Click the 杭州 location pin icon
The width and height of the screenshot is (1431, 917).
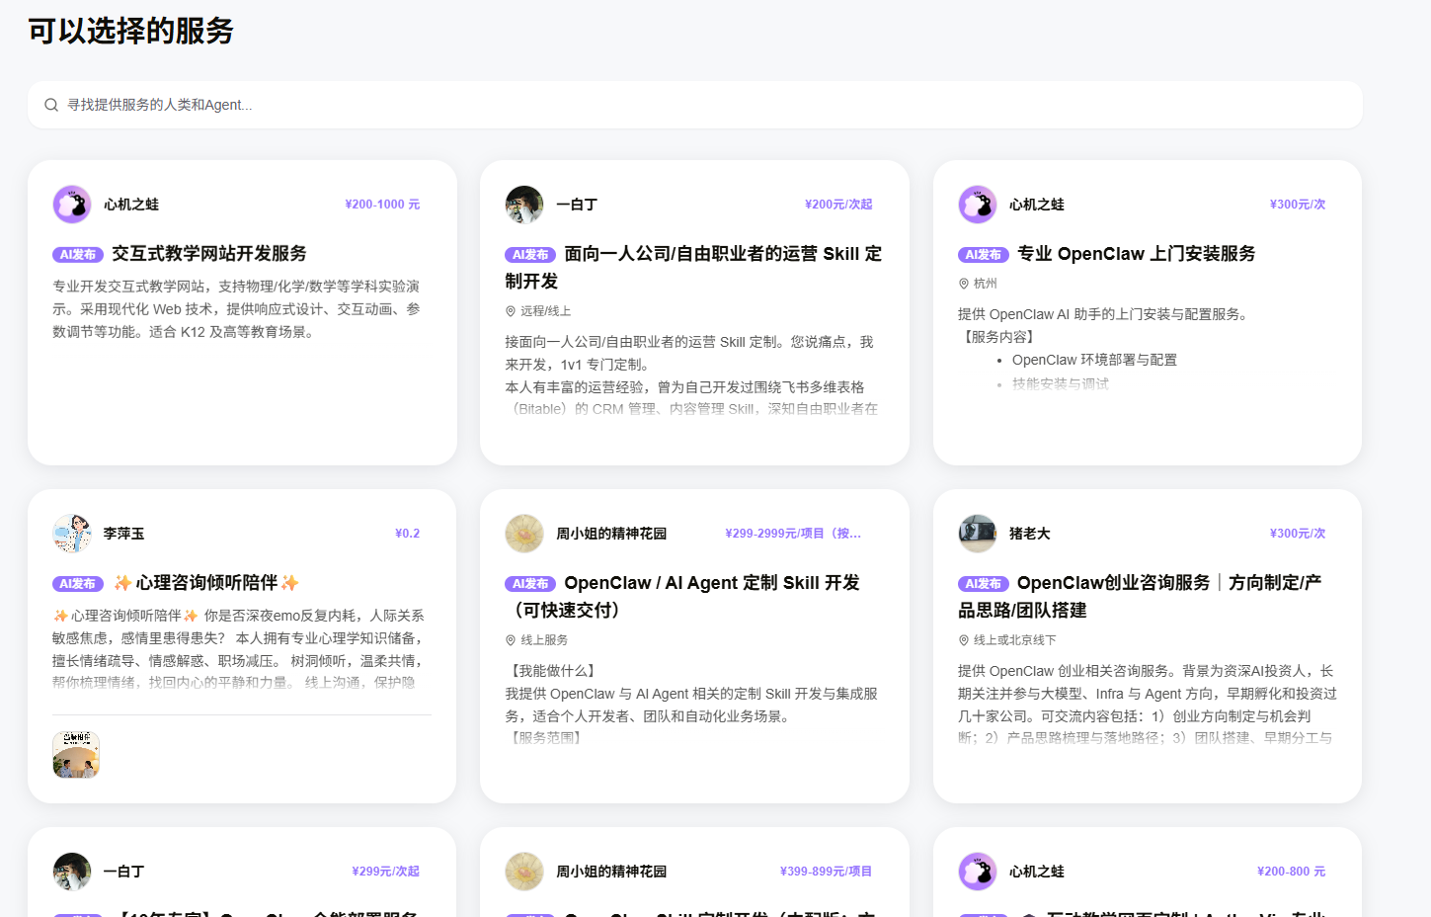(x=964, y=284)
